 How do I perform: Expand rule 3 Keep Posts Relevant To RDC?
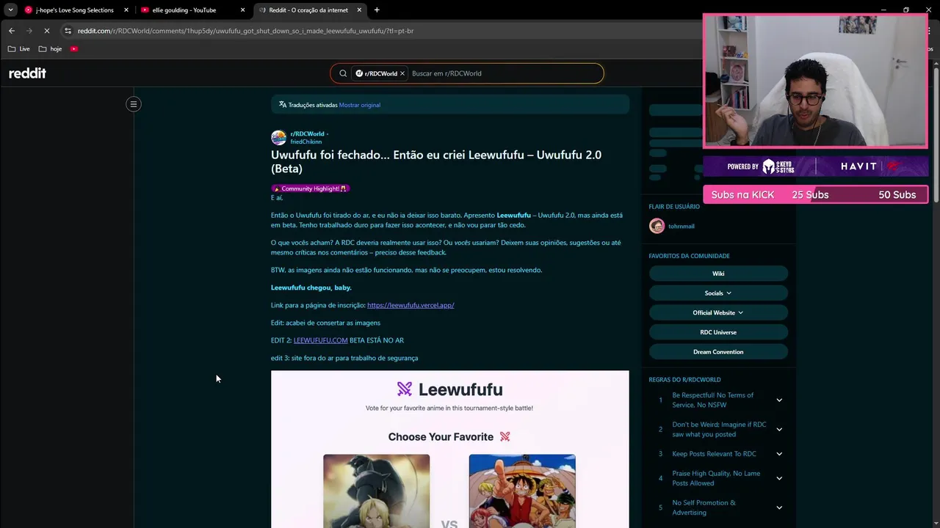click(x=779, y=454)
